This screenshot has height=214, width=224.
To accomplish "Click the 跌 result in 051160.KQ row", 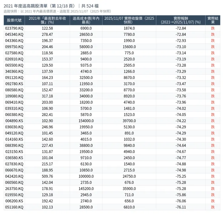I will coord(213,207).
